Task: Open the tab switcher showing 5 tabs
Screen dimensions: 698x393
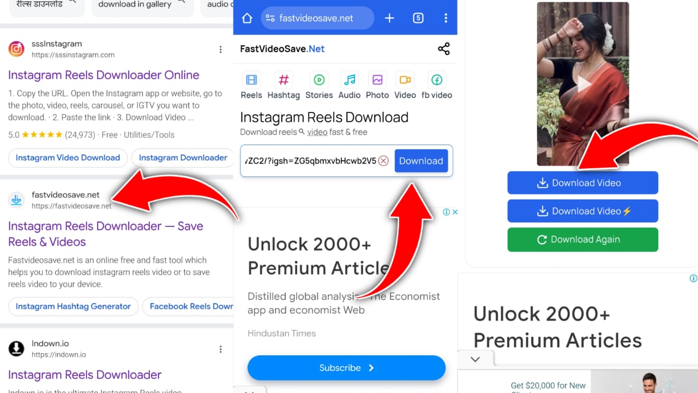Action: pyautogui.click(x=418, y=18)
